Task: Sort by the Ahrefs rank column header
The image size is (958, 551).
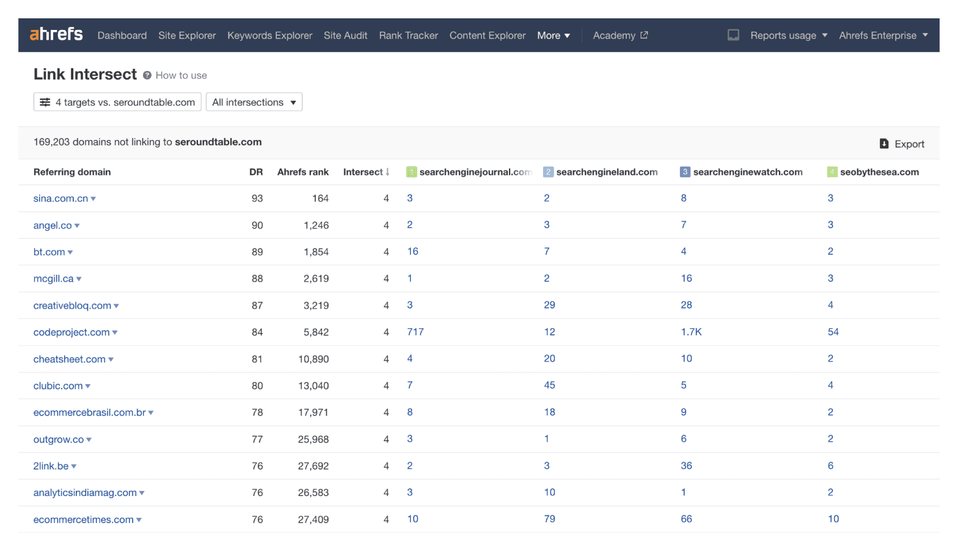Action: pyautogui.click(x=303, y=172)
